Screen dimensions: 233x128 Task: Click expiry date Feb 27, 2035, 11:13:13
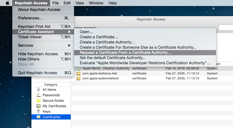click(182, 78)
